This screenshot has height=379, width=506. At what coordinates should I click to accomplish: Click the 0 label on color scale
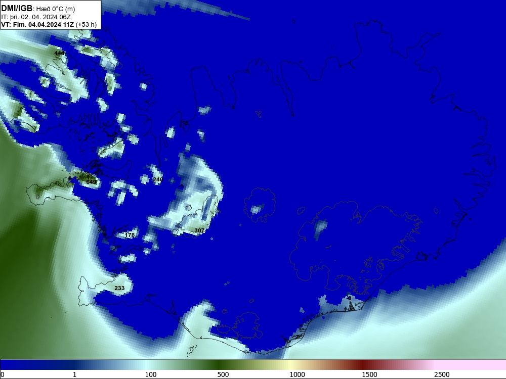pyautogui.click(x=2, y=374)
